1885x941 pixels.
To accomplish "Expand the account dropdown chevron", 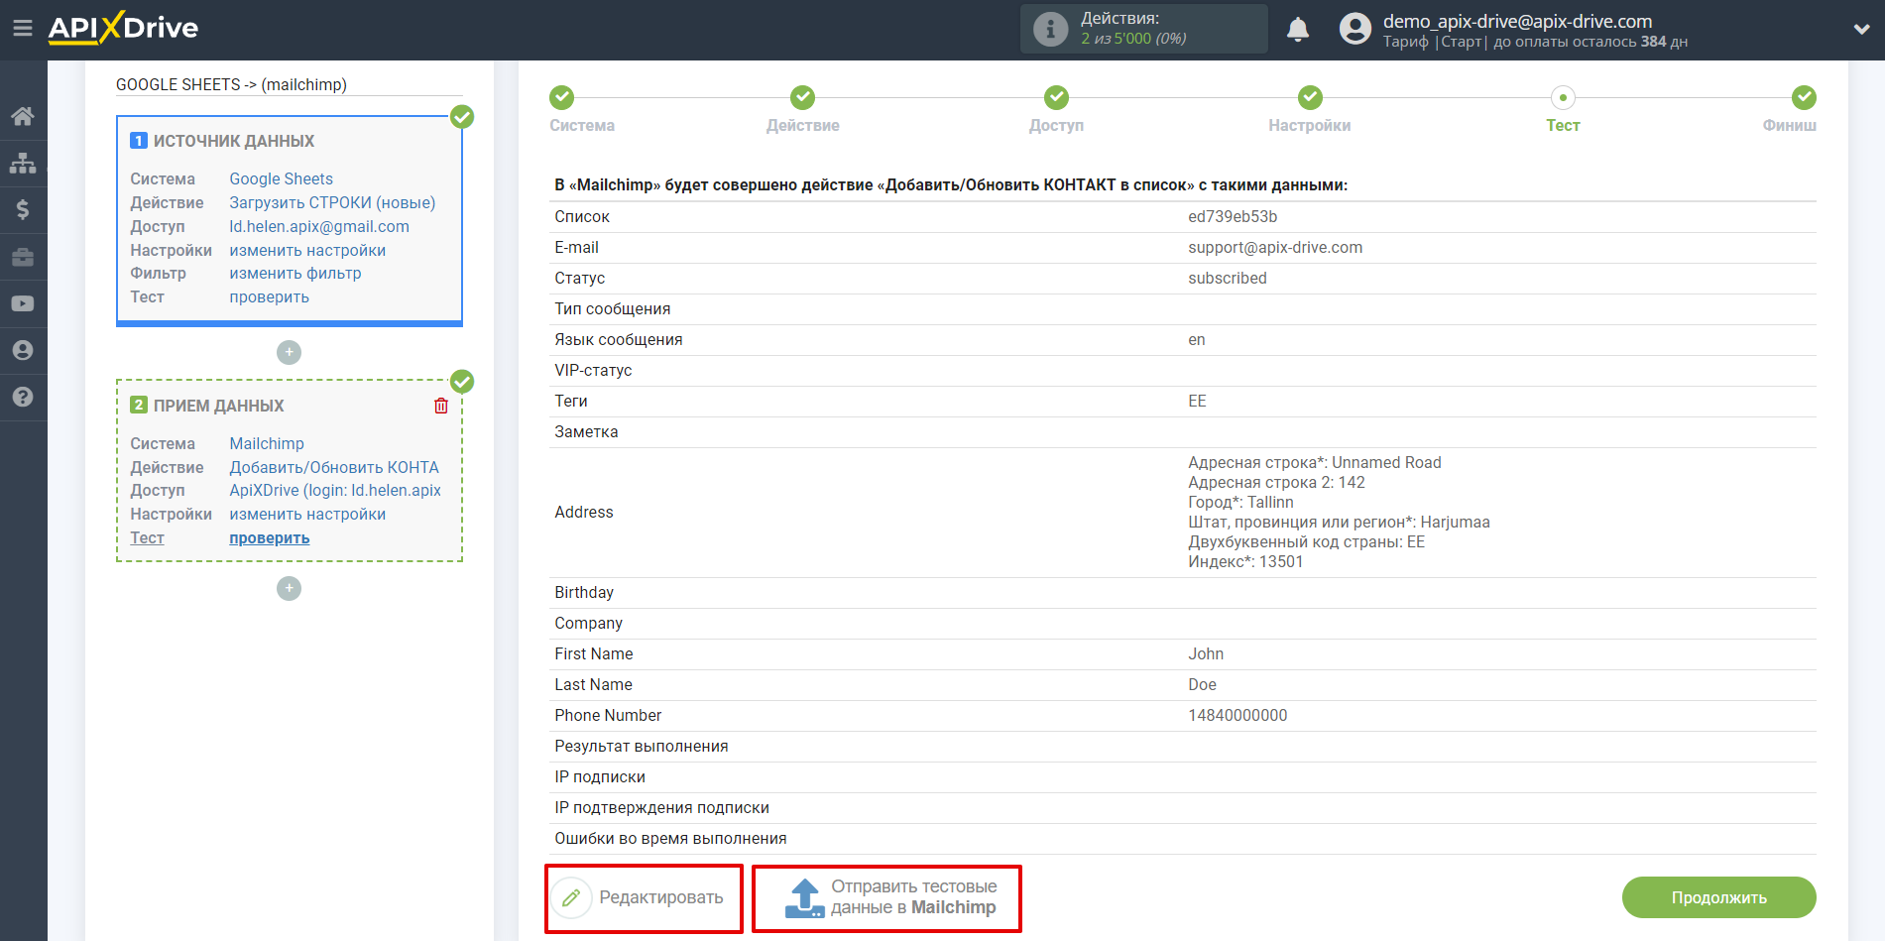I will coord(1861,29).
